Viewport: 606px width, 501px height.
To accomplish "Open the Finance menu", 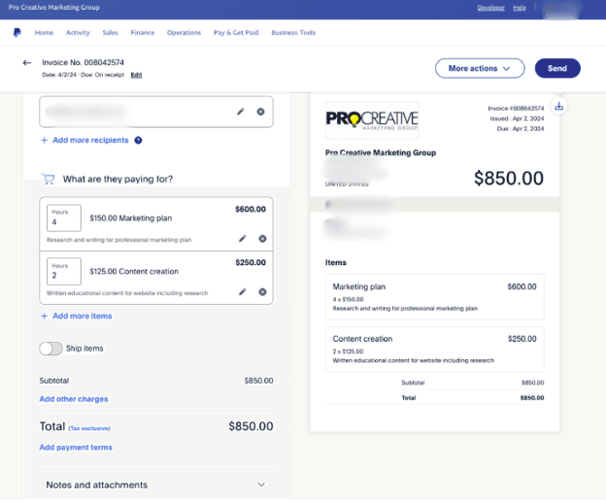I will 143,33.
